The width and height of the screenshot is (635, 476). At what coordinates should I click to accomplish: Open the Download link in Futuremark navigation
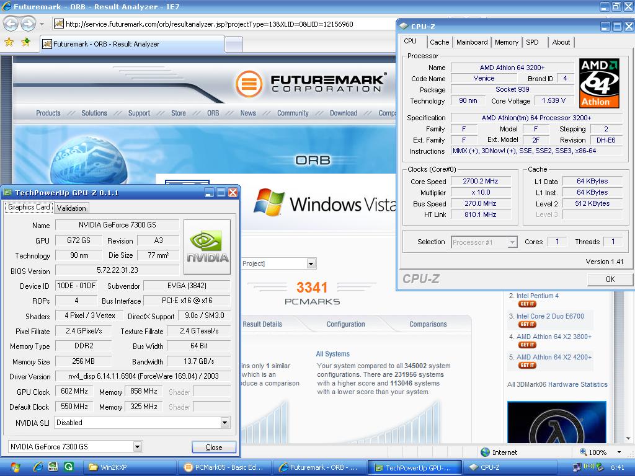point(344,113)
